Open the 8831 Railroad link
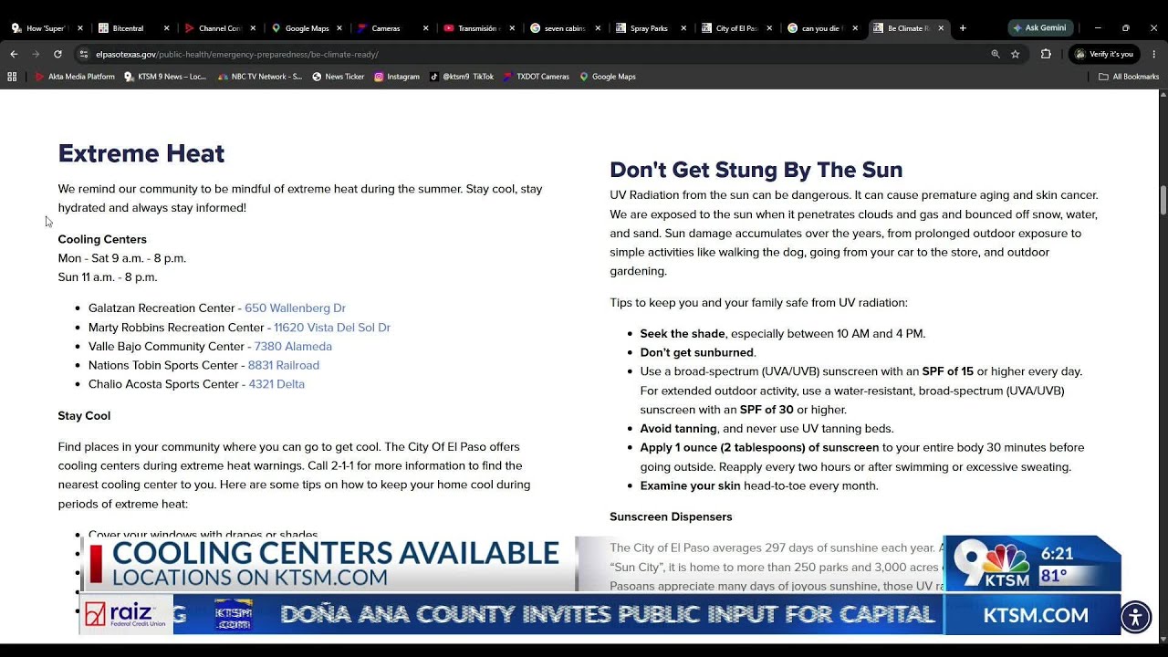Viewport: 1168px width, 657px height. point(284,366)
